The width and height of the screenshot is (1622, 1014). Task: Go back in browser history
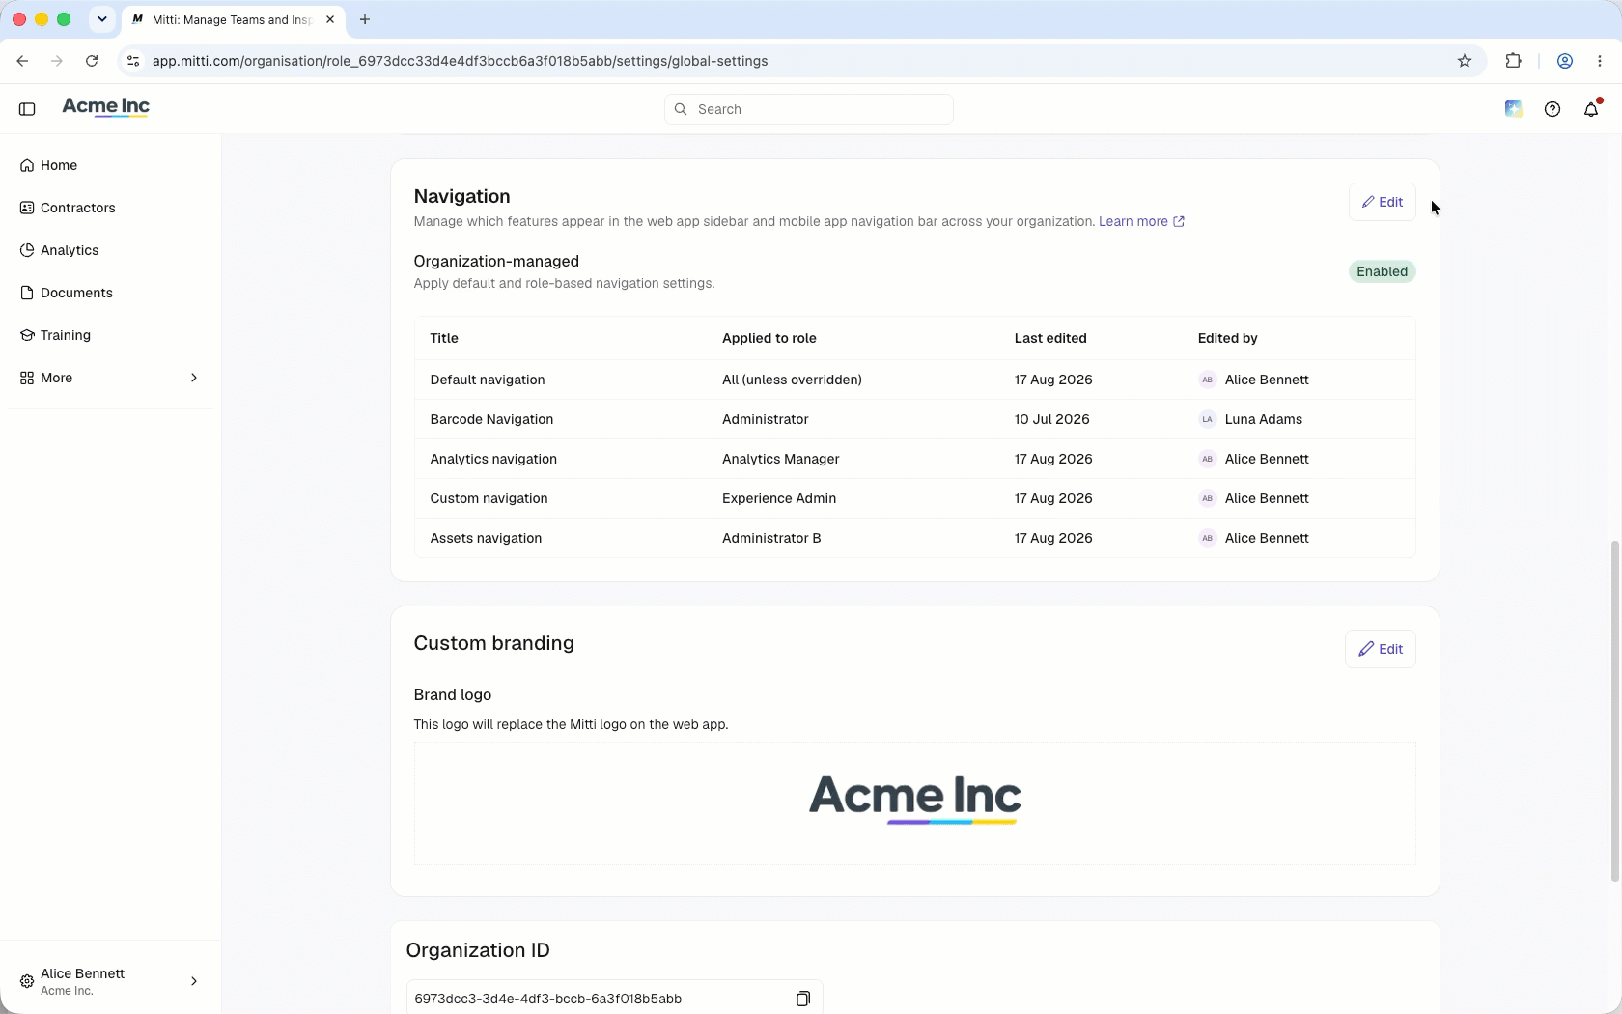(22, 61)
